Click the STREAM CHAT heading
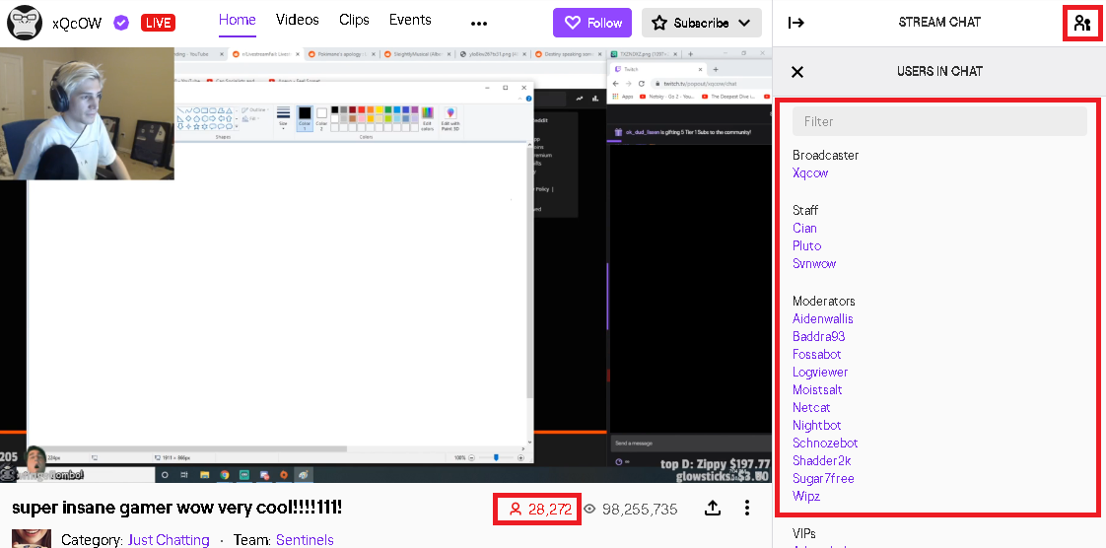 pos(938,22)
